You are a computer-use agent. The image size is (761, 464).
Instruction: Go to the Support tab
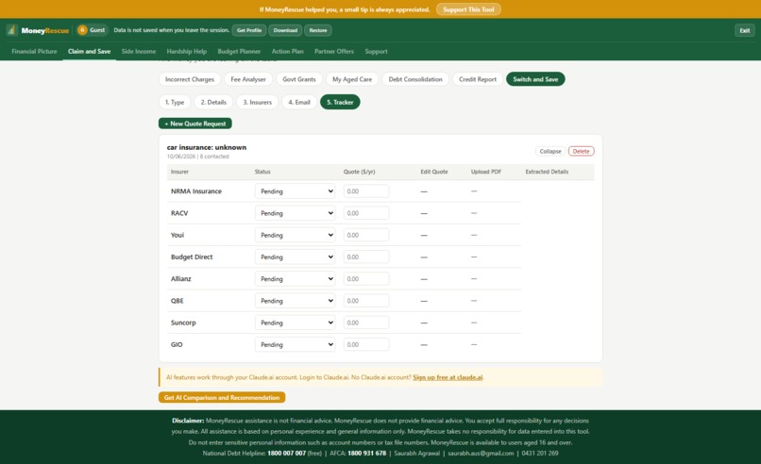[x=376, y=51]
